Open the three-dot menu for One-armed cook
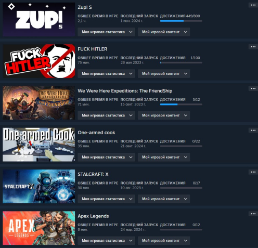 tap(253, 130)
